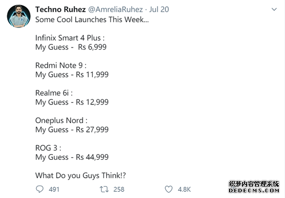Click the 'Some Cool Launches This Week' line
The width and height of the screenshot is (285, 198).
tap(92, 20)
